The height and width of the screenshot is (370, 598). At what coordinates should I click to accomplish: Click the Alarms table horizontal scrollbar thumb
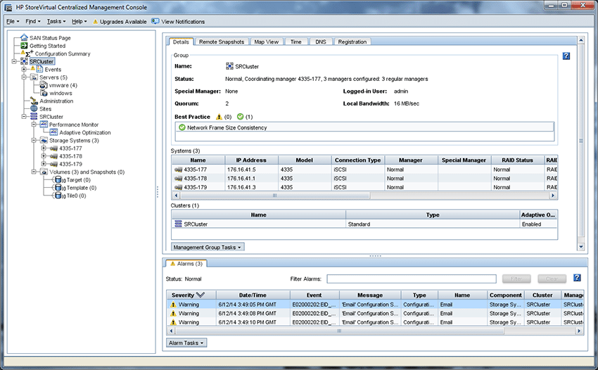coord(339,331)
